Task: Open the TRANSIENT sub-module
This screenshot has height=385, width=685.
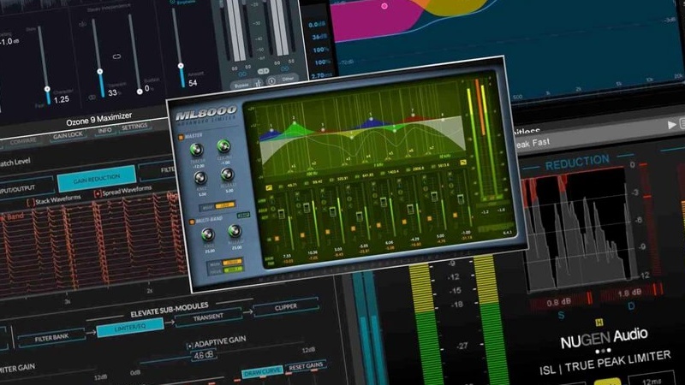Action: click(208, 317)
